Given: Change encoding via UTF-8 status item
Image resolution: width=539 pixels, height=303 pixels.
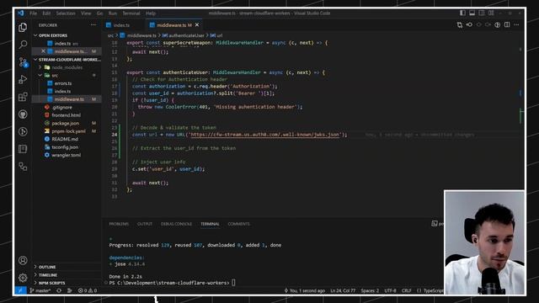Looking at the screenshot, I should coord(390,290).
